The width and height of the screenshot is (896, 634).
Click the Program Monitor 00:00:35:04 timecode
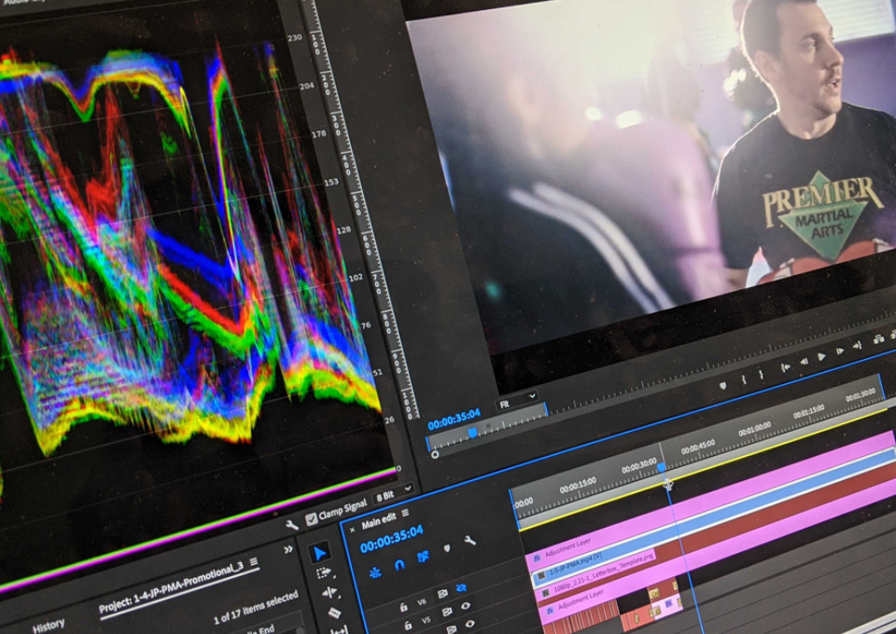455,419
